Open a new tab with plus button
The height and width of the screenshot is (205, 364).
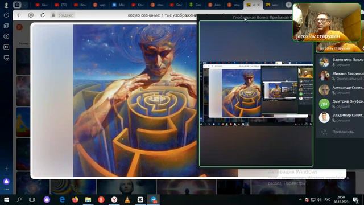288,5
